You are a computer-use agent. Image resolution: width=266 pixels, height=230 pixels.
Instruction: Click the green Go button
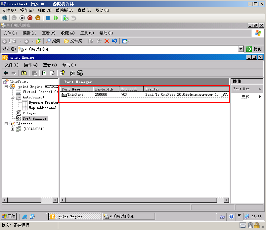pyautogui.click(x=254, y=49)
